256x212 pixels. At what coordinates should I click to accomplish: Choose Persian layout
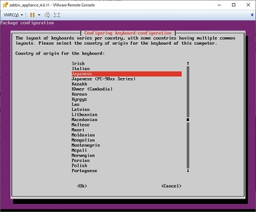(x=81, y=161)
